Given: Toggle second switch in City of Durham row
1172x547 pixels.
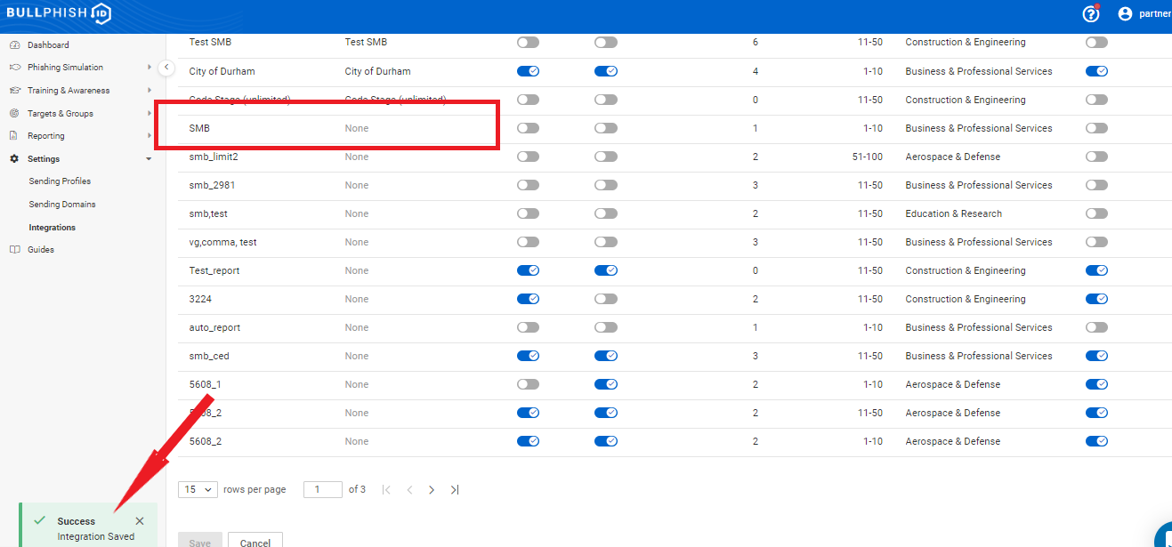Looking at the screenshot, I should tap(606, 71).
